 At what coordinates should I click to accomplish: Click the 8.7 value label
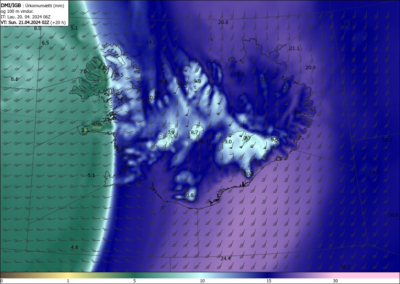click(194, 133)
